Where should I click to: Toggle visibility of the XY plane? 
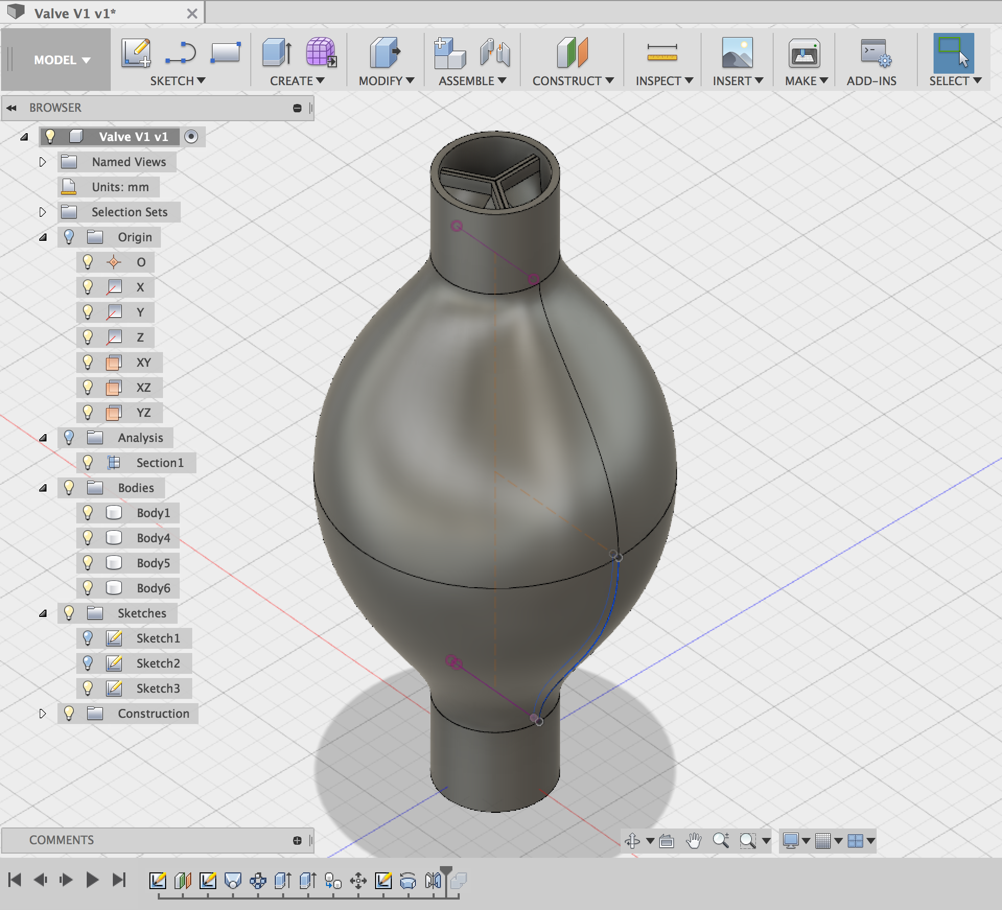coord(88,363)
